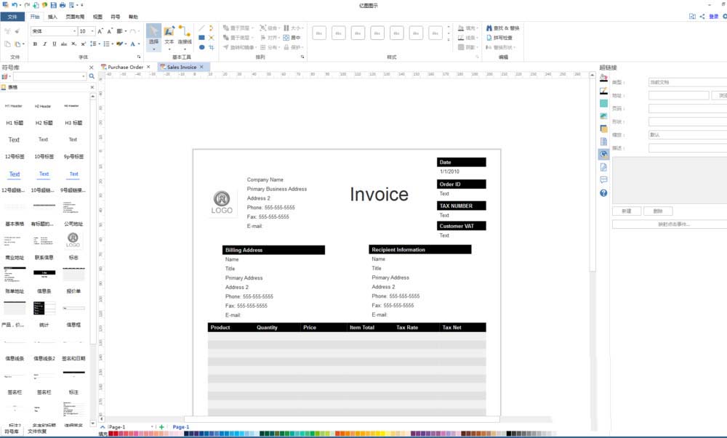Screen dimensions: 727x438
Task: Open the hyperlink globe icon in right sidebar
Action: click(x=603, y=154)
